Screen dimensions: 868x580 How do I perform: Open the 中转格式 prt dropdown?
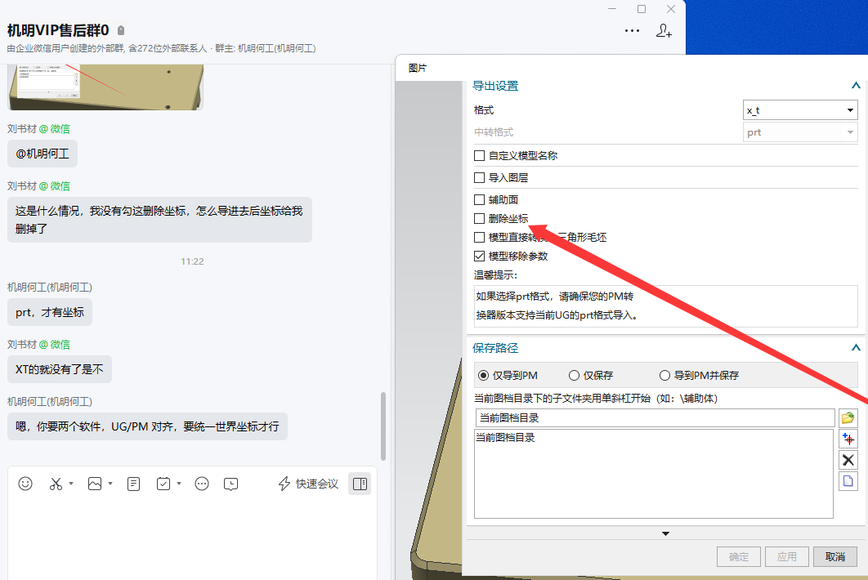800,132
